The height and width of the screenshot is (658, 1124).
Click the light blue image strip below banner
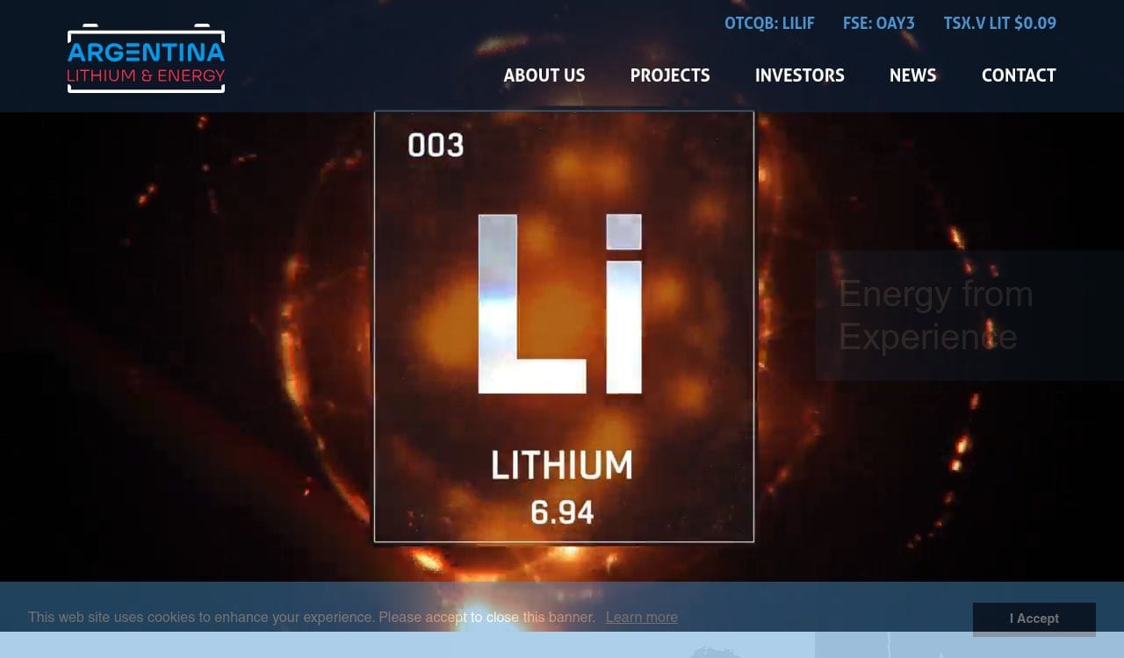point(404,646)
